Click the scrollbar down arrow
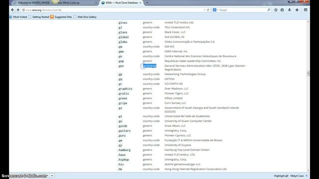This screenshot has width=319, height=179. click(308, 171)
